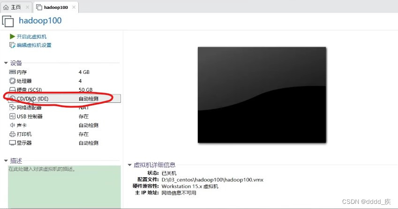Viewport: 398px width, 209px height.
Task: Click the large hadoop100 VM icon in the header
Action: tap(8, 21)
